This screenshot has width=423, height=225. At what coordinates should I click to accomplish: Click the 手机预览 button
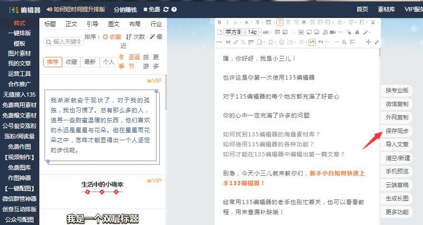pos(397,171)
